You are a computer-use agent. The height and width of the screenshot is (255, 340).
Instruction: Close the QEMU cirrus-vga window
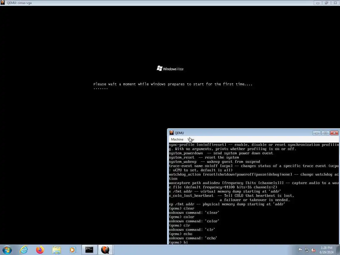(x=335, y=3)
